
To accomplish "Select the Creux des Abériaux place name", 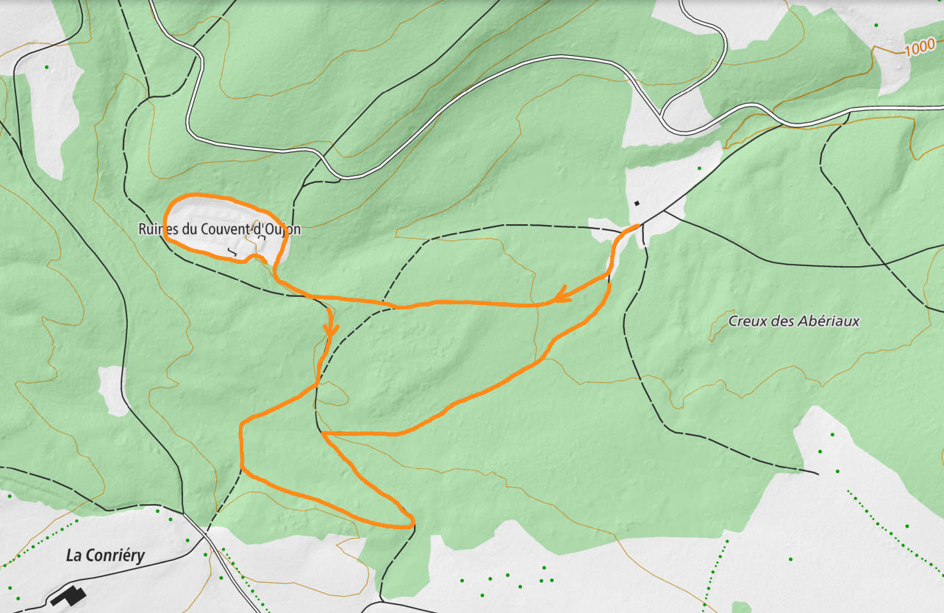I will coord(793,321).
